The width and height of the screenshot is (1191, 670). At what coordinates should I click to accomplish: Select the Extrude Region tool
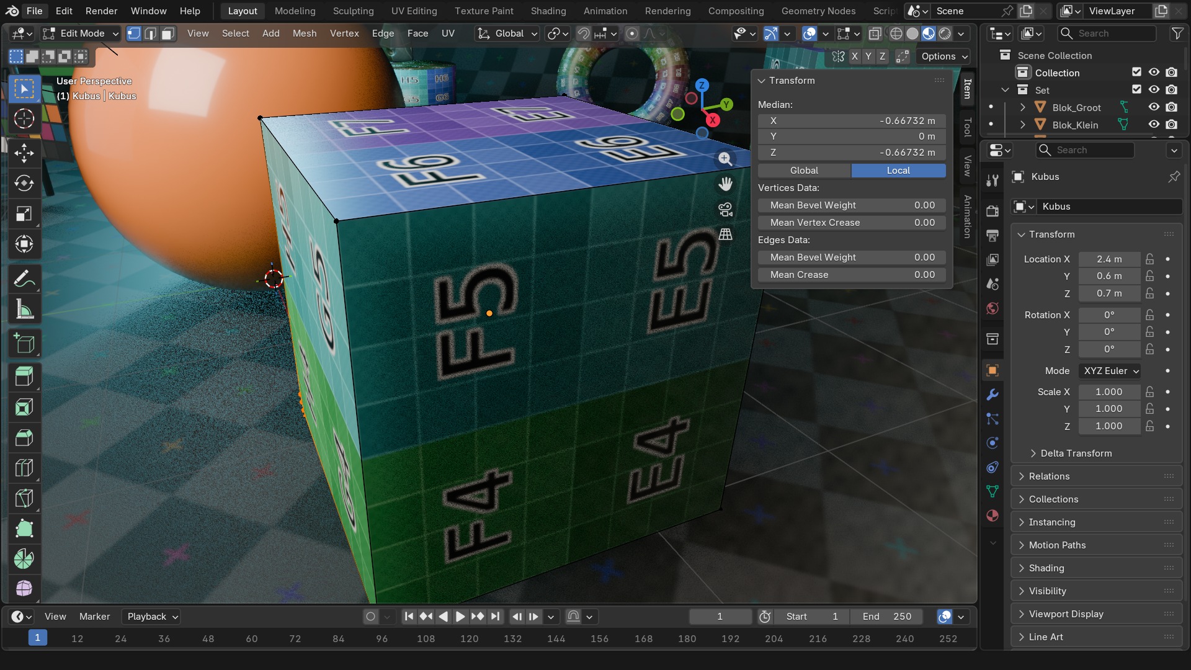point(24,377)
